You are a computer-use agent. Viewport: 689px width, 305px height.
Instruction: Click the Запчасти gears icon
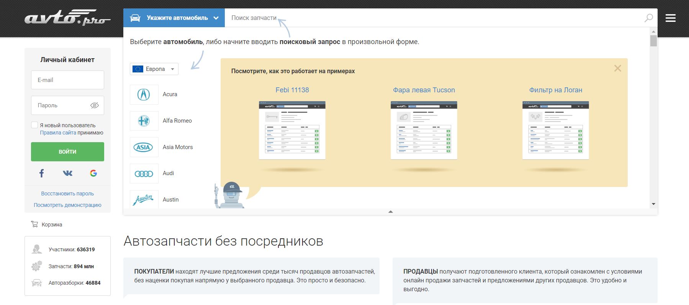(x=37, y=266)
